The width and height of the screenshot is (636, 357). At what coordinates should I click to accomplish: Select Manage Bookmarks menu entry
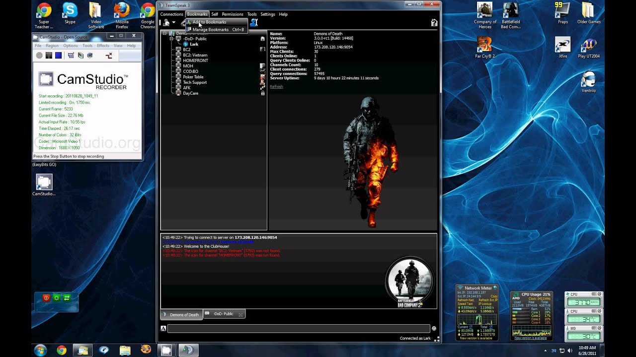[x=216, y=30]
